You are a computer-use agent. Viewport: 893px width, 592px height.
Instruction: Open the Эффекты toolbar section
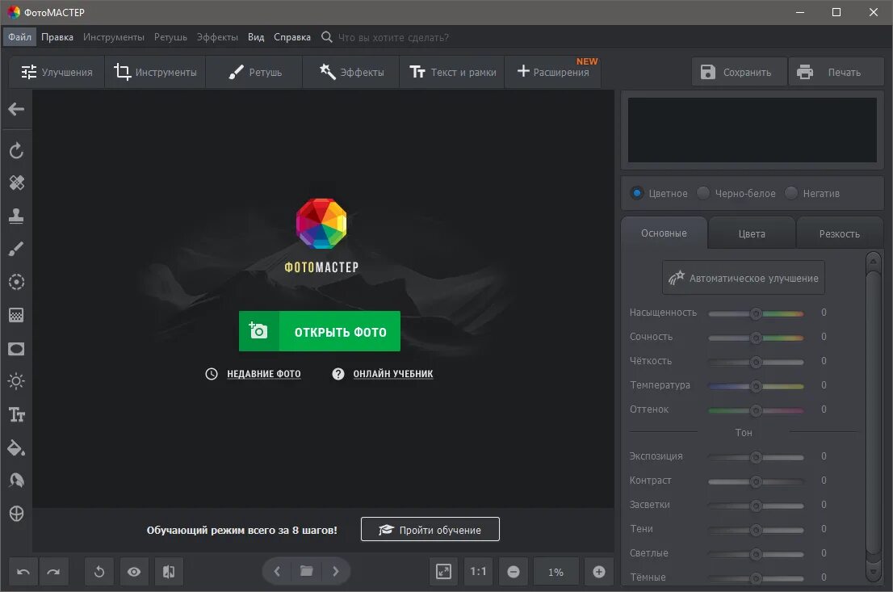[350, 72]
